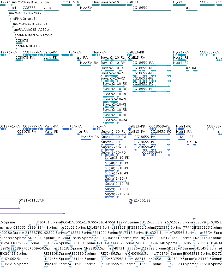Select the CG8777-RA transcript label
The image size is (222, 268).
(x=32, y=52)
